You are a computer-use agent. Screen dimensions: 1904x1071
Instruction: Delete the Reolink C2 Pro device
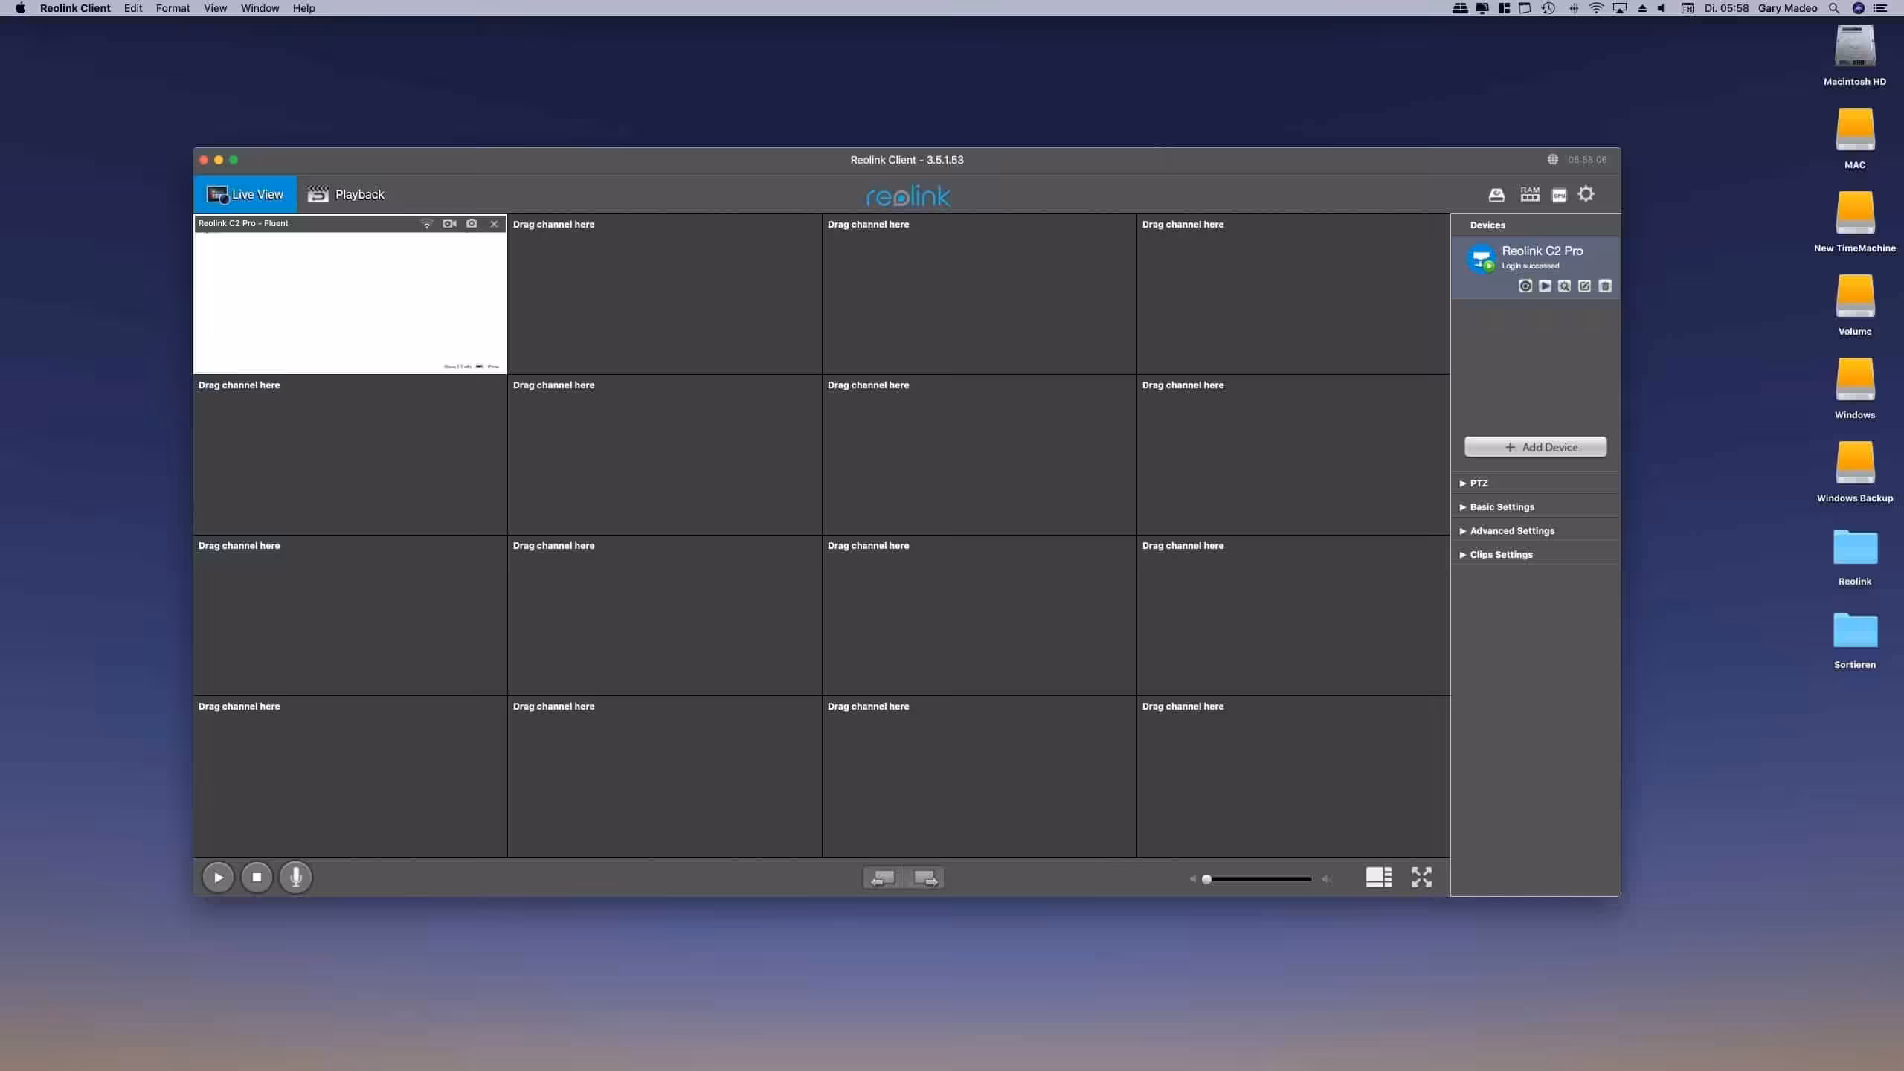point(1605,286)
